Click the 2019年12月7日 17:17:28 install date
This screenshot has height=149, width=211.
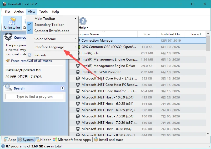pos(24,77)
